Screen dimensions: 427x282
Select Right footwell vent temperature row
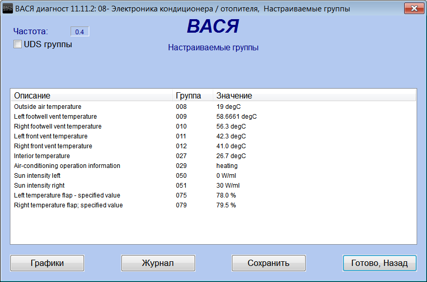point(58,126)
